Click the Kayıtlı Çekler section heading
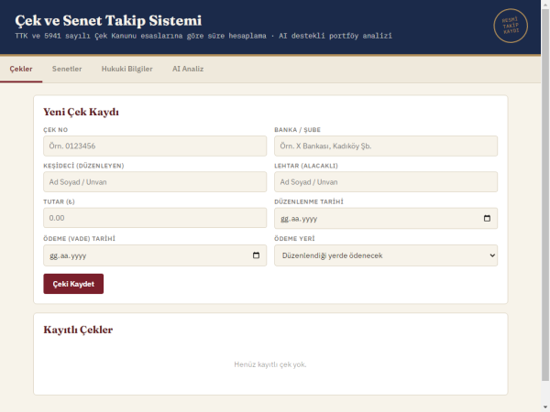The width and height of the screenshot is (550, 412). point(78,330)
